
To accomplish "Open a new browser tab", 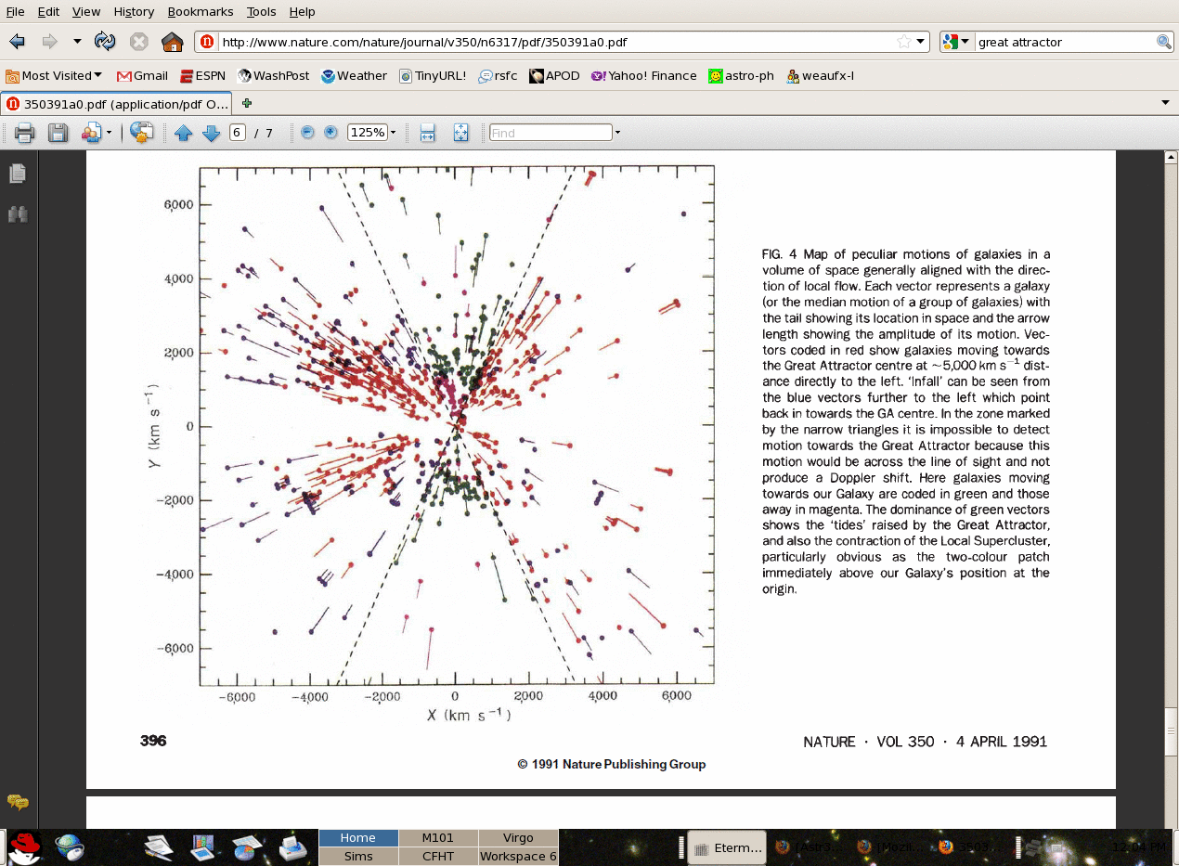I will [x=246, y=104].
